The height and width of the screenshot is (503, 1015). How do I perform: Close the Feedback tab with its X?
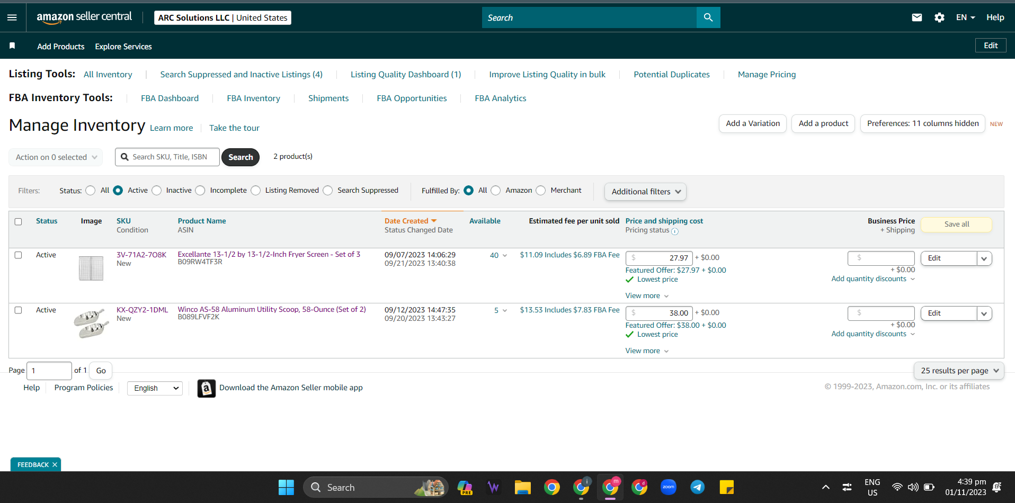tap(55, 465)
